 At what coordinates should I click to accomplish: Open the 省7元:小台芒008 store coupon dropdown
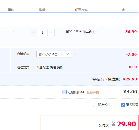click(x=54, y=54)
